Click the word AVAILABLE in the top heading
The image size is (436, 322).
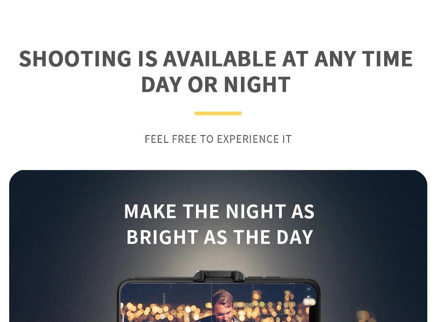[x=219, y=59]
